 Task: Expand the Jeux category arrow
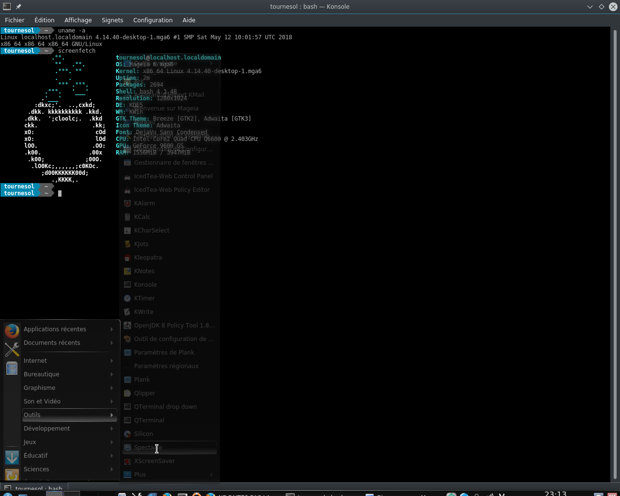(x=112, y=442)
